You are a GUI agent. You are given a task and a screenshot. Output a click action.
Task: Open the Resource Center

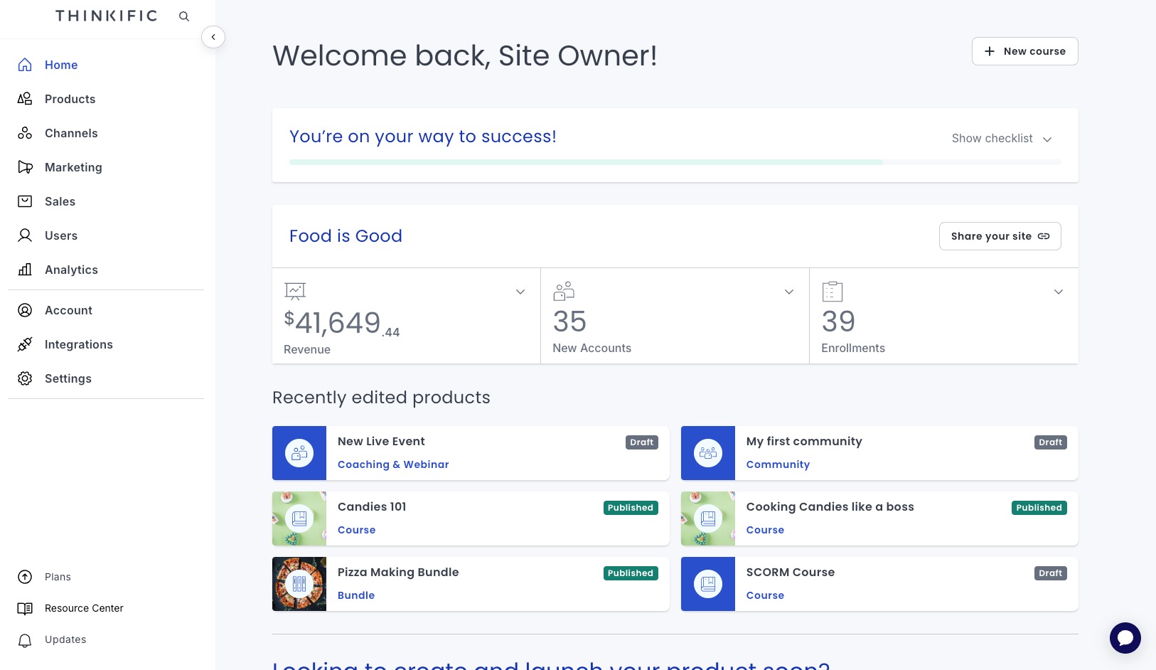coord(84,608)
